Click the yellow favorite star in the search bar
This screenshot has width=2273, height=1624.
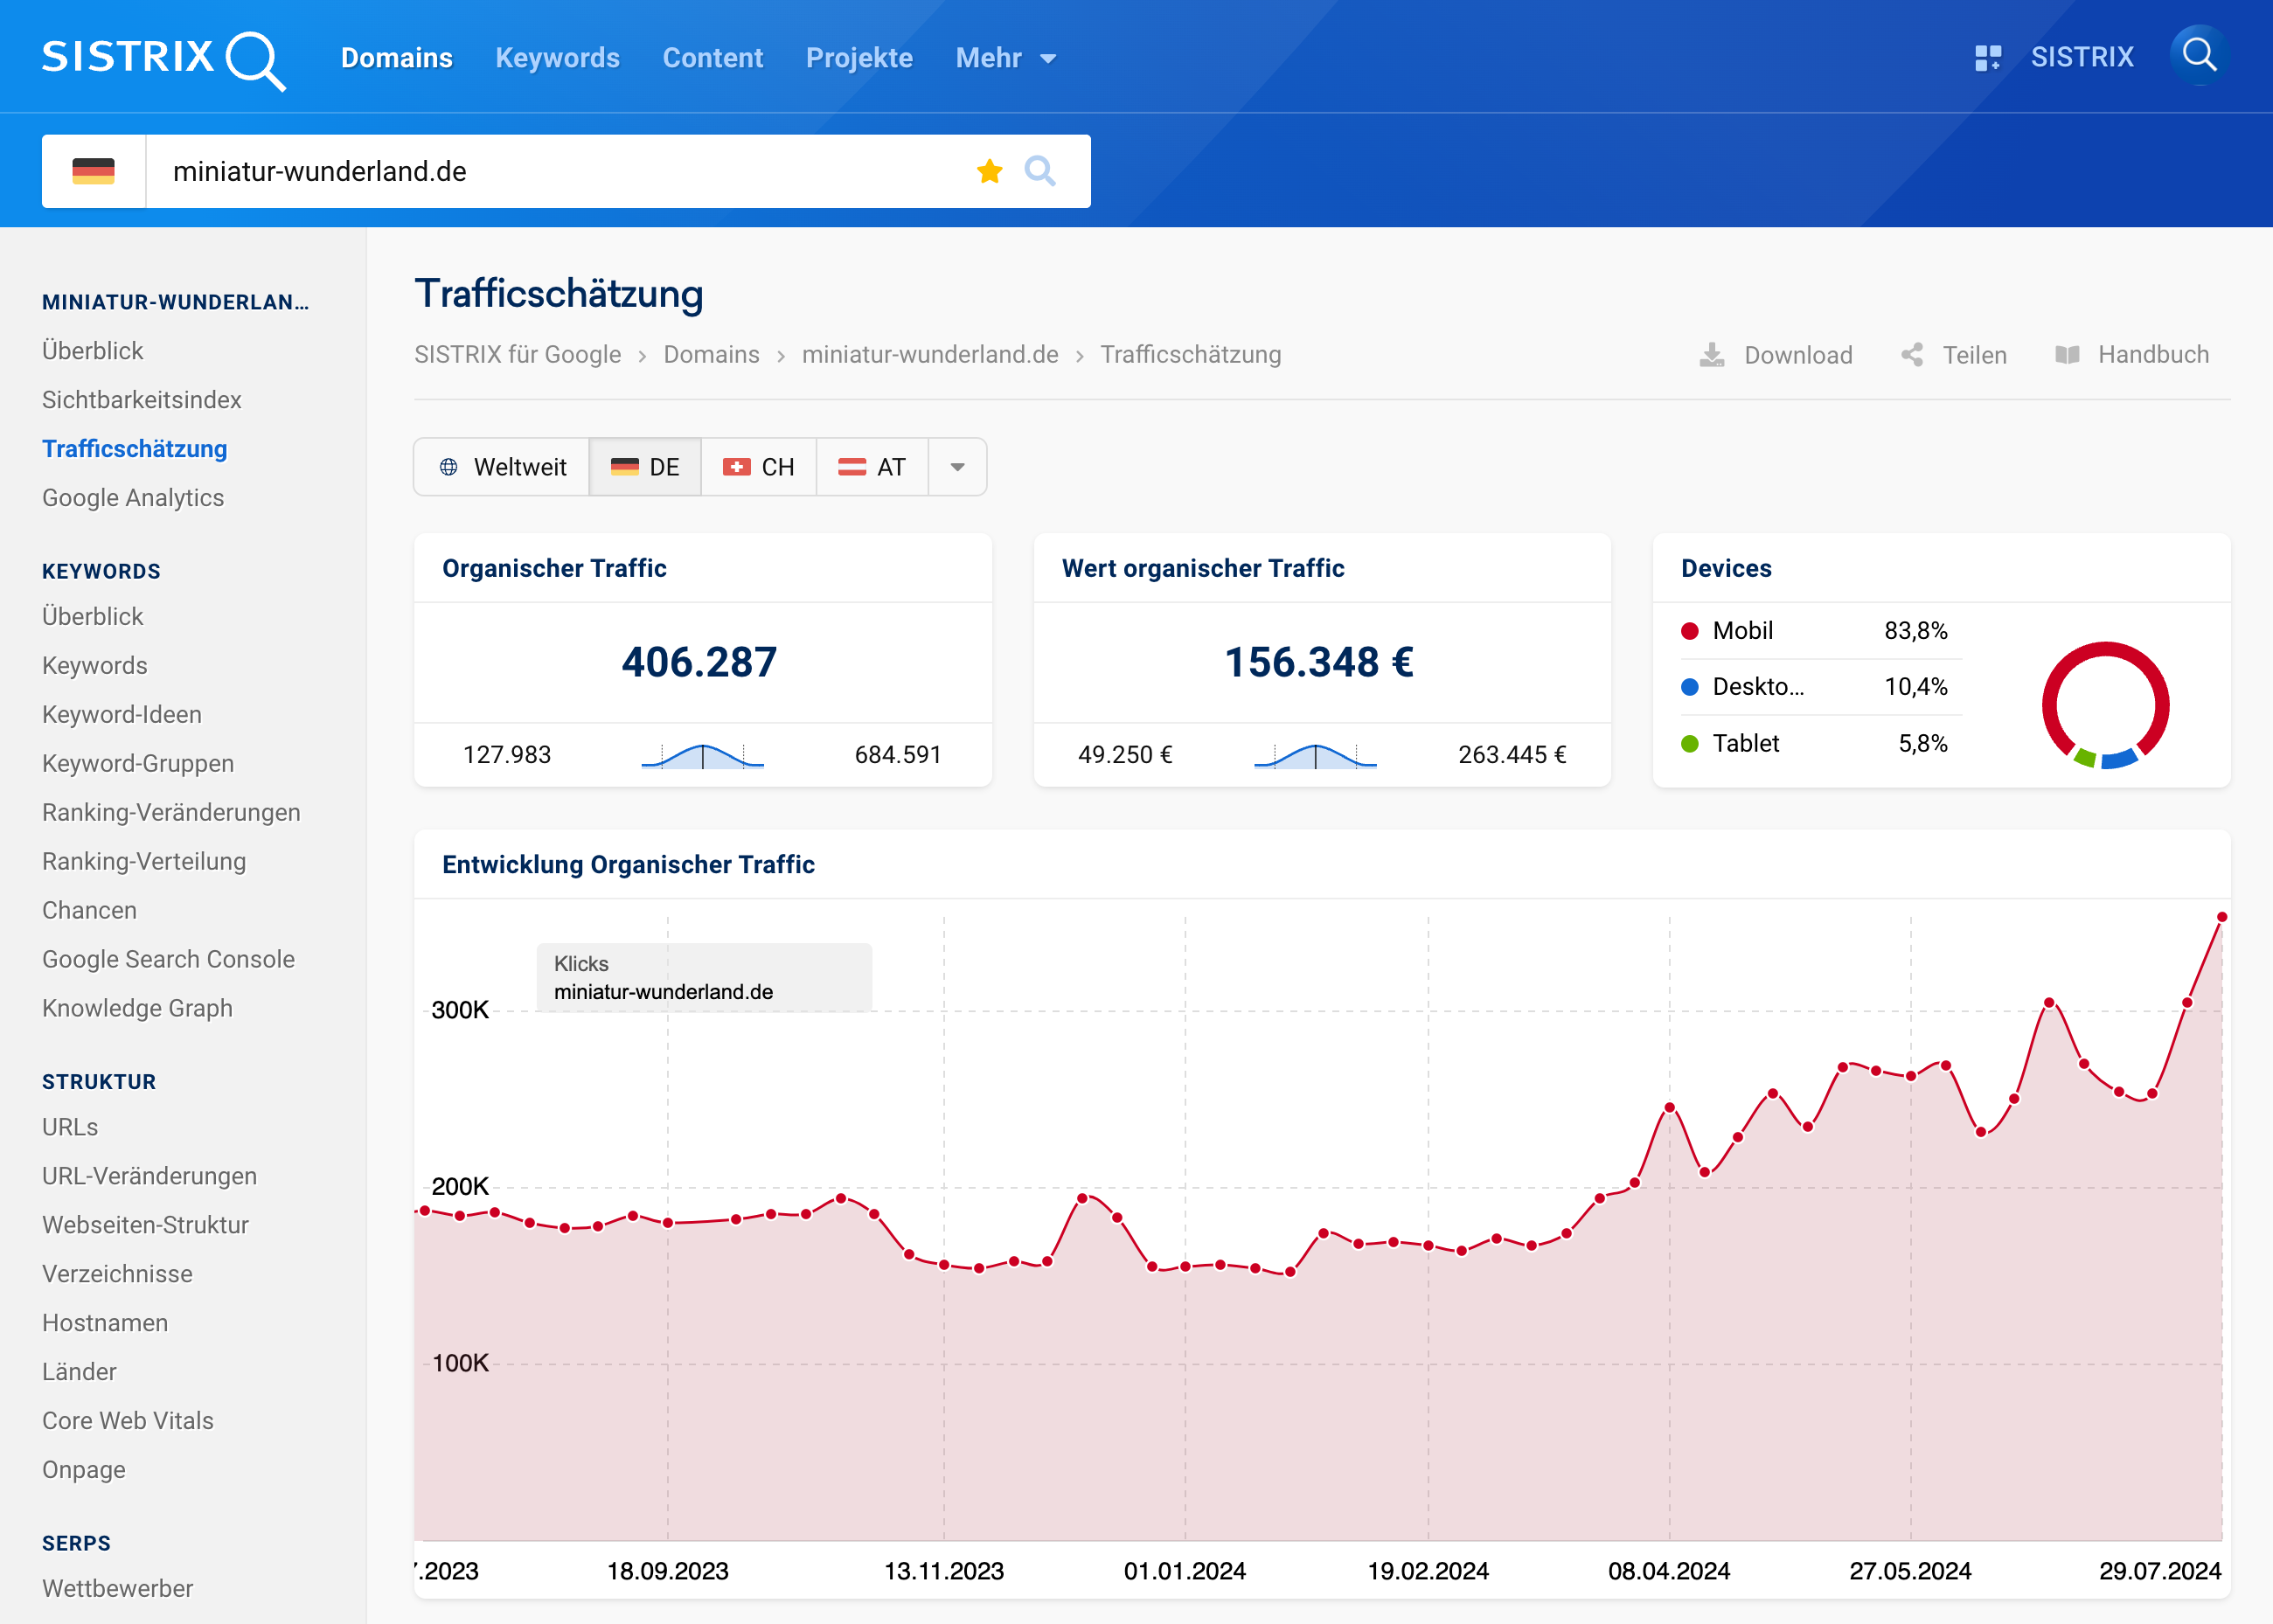coord(989,171)
